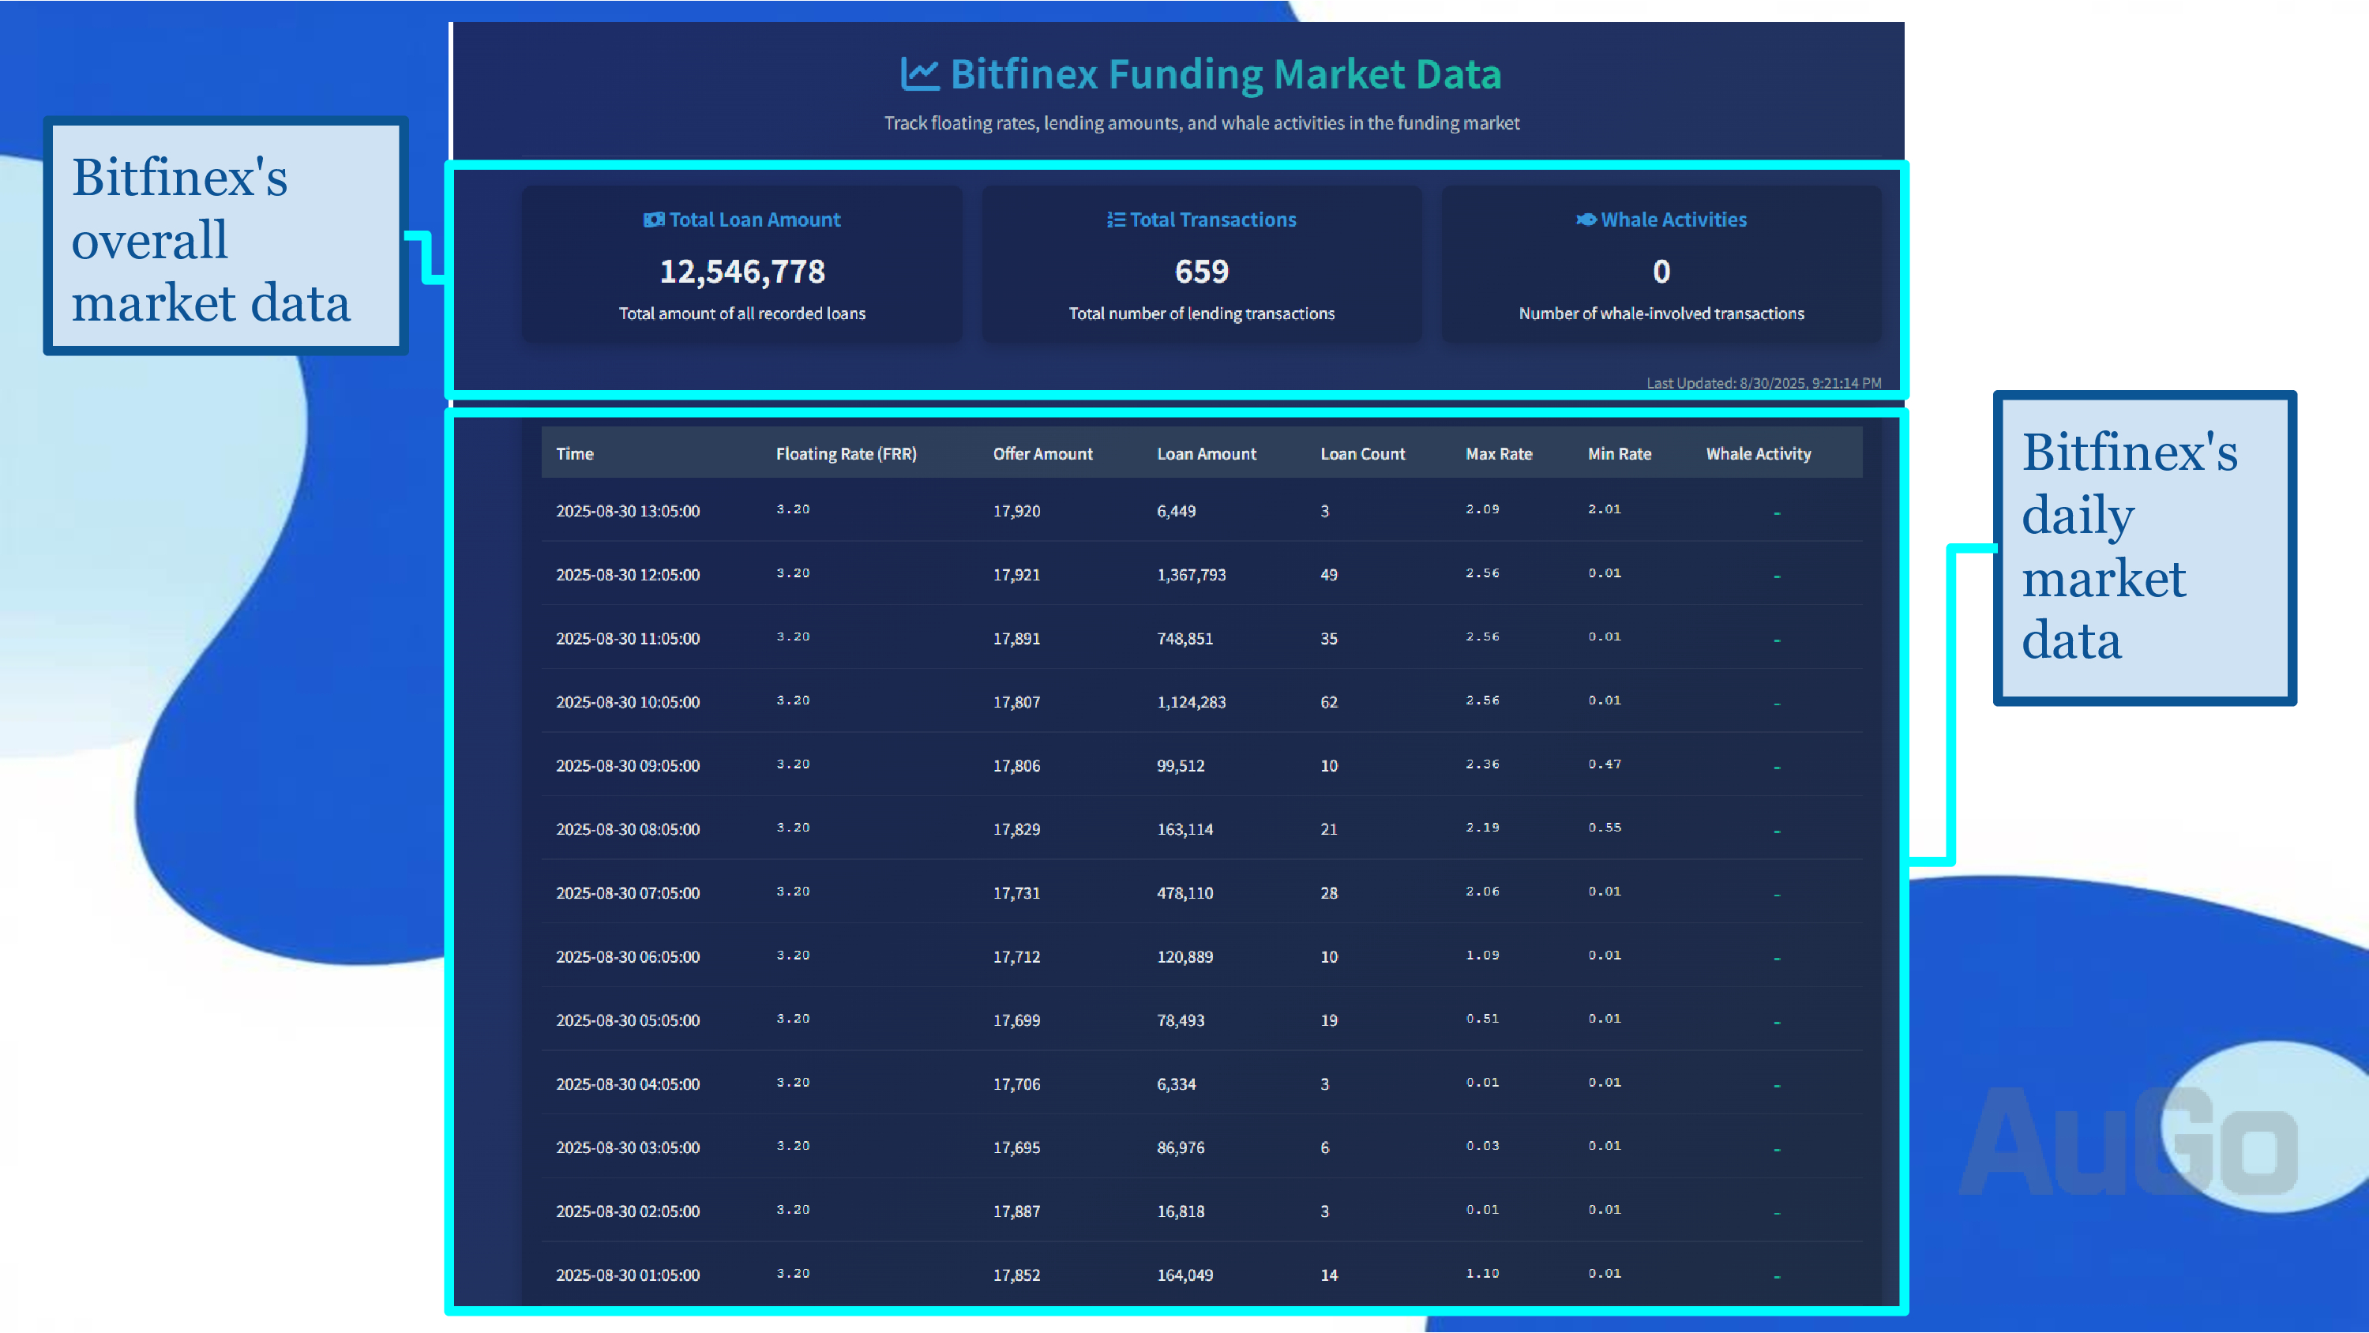Image resolution: width=2369 pixels, height=1333 pixels.
Task: Click loan amount 163,114 cell
Action: pyautogui.click(x=1184, y=829)
